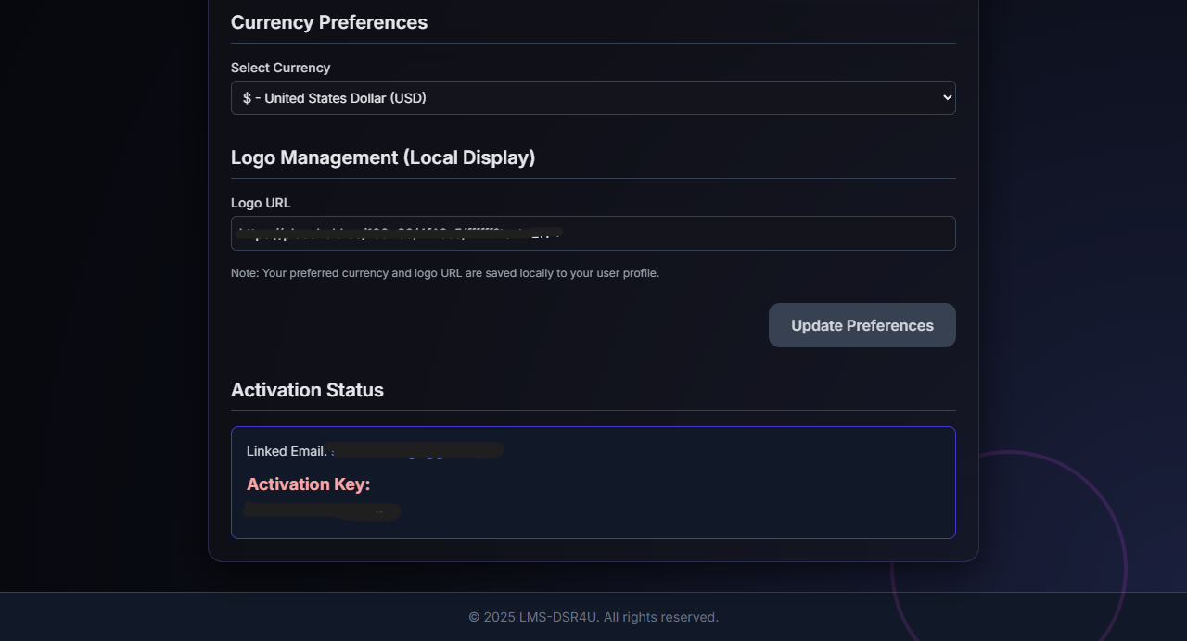Click the Activation Status heading
Screen dimensions: 1187x641
pyautogui.click(x=307, y=390)
